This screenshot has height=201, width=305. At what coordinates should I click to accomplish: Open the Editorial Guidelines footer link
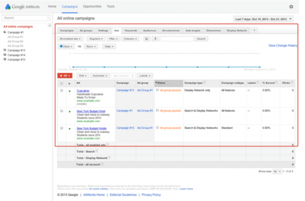point(123,195)
